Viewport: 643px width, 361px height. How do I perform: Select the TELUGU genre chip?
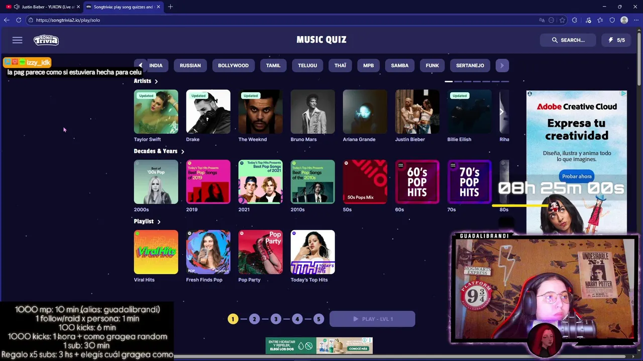(x=307, y=66)
